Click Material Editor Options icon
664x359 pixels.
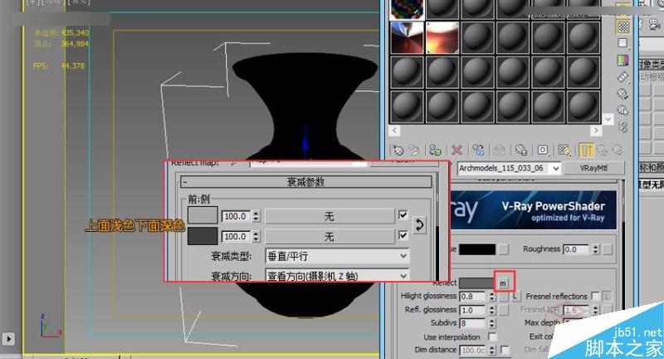pyautogui.click(x=622, y=94)
